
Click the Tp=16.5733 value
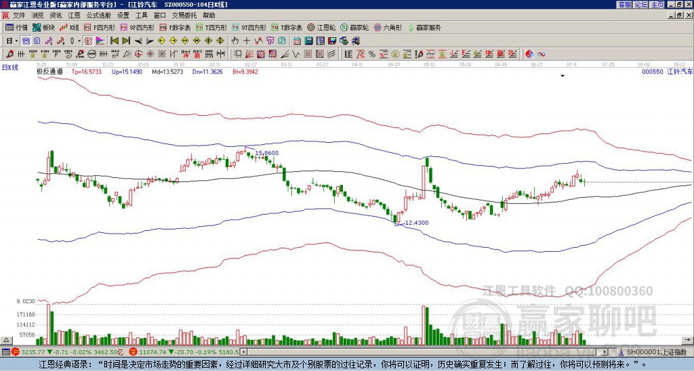pos(87,71)
